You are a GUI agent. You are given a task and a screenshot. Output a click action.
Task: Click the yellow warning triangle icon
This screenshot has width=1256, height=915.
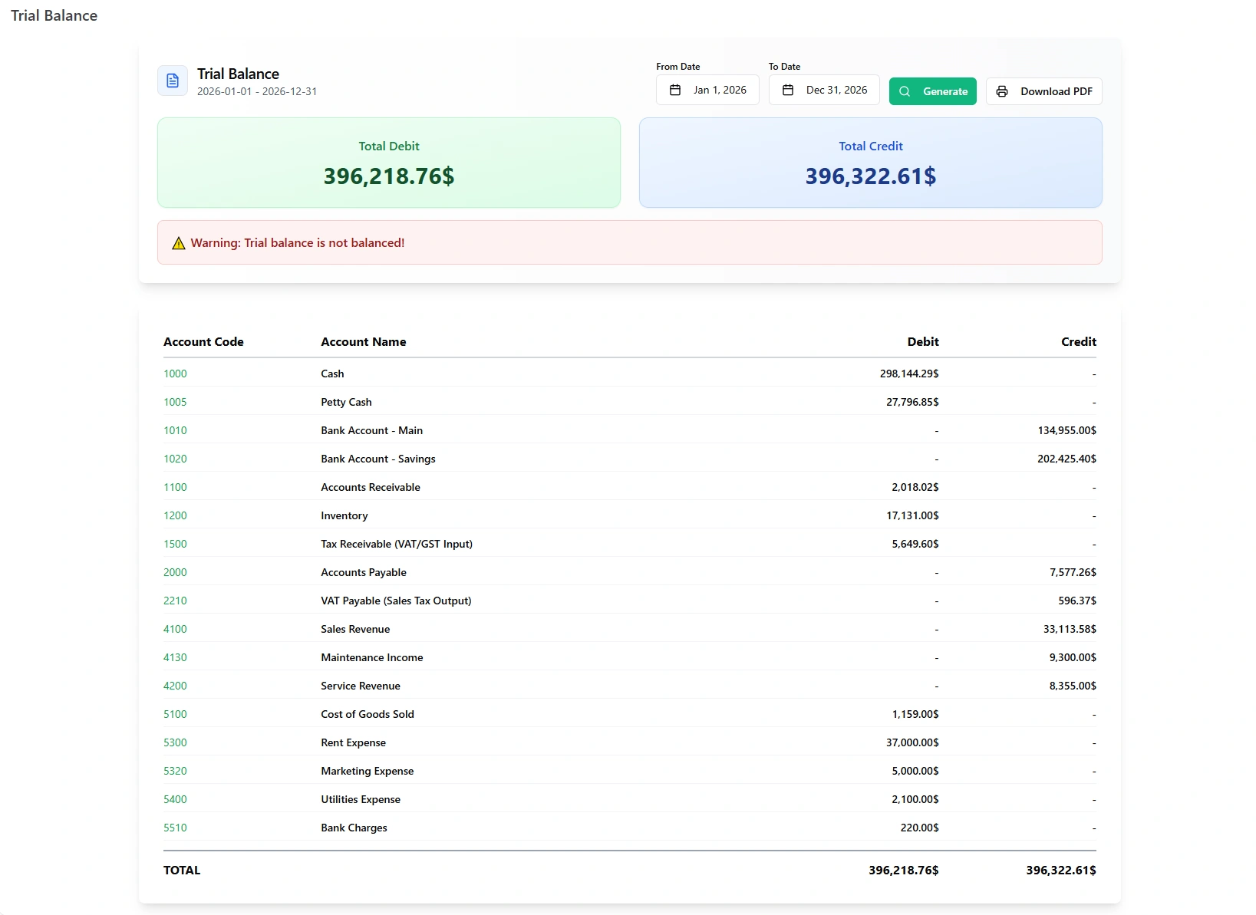coord(179,243)
